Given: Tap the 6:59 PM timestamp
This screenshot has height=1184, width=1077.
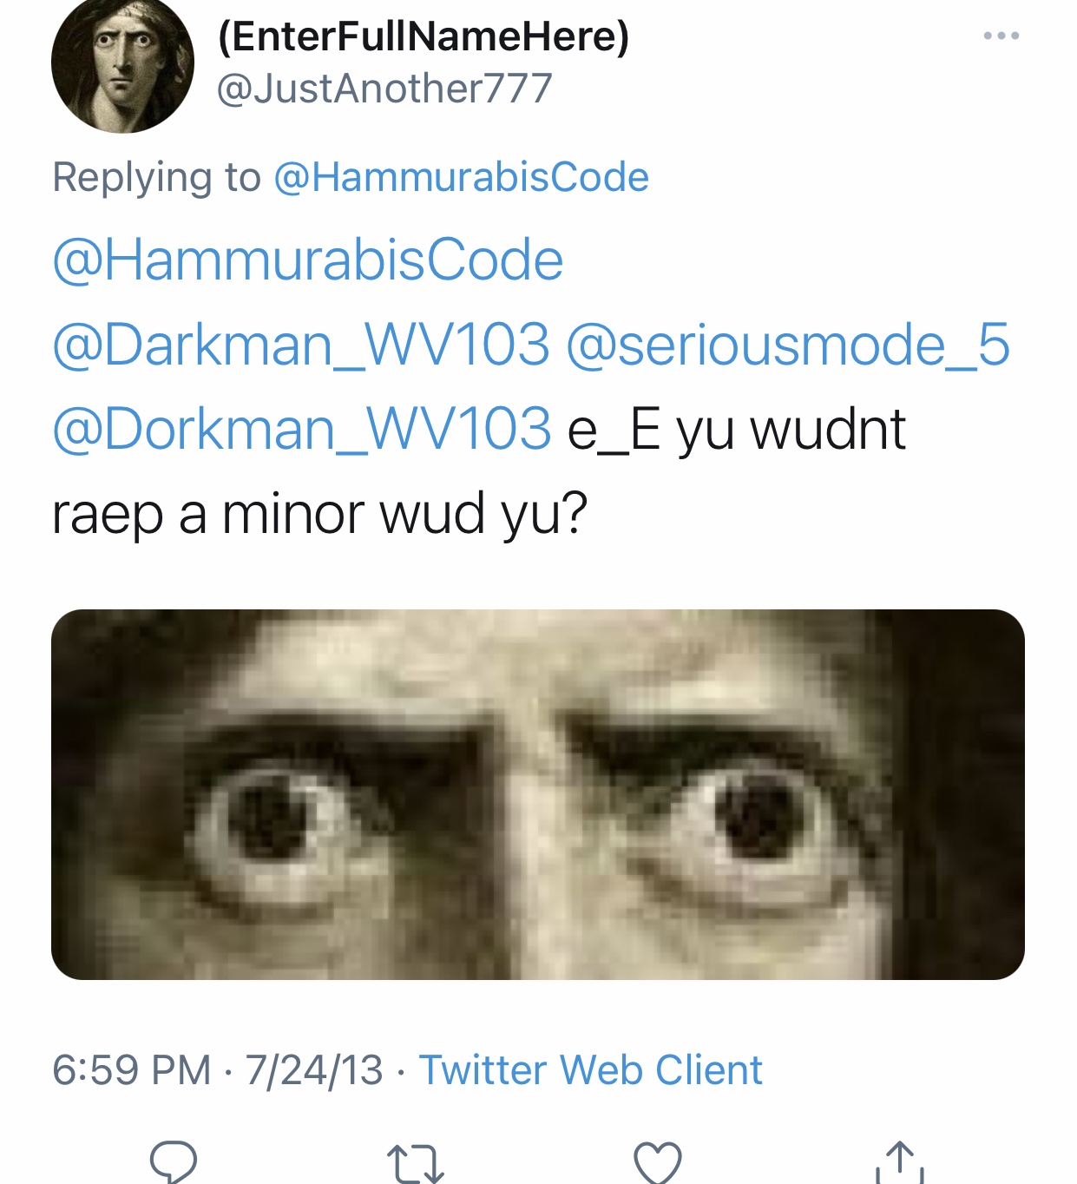Looking at the screenshot, I should [132, 1069].
